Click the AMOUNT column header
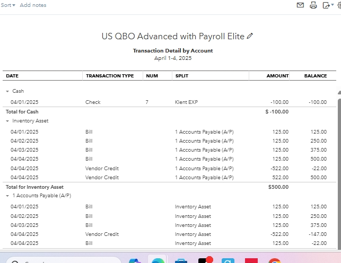341x263 pixels. (x=277, y=76)
